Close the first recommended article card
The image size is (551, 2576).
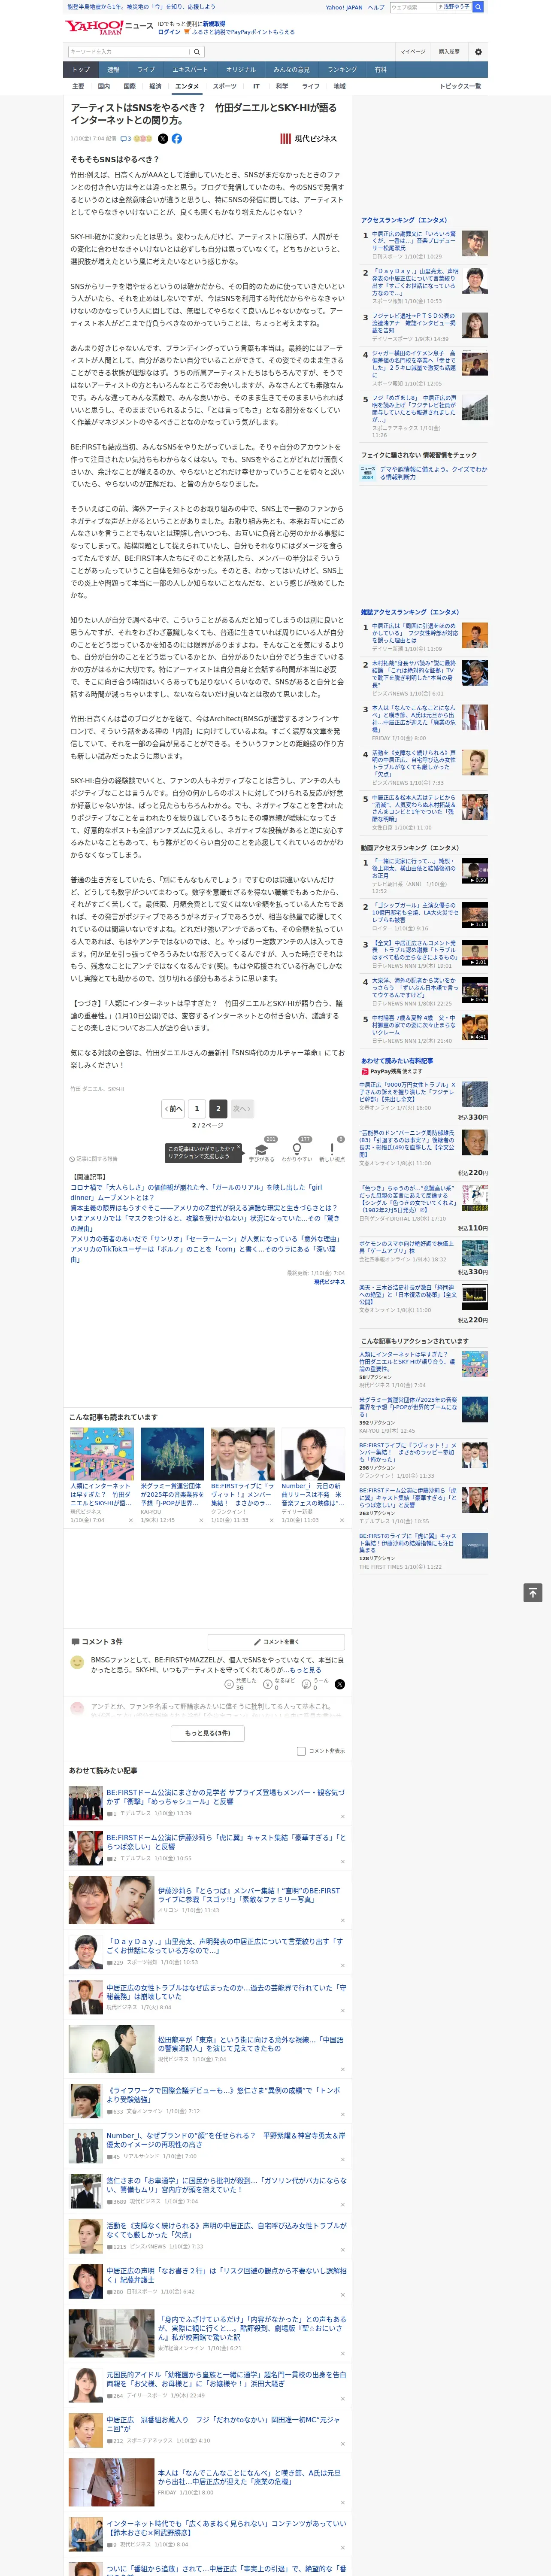coord(130,1520)
